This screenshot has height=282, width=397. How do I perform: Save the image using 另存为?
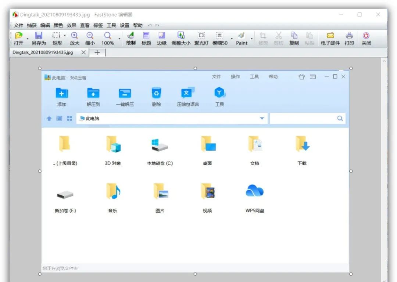pyautogui.click(x=39, y=39)
